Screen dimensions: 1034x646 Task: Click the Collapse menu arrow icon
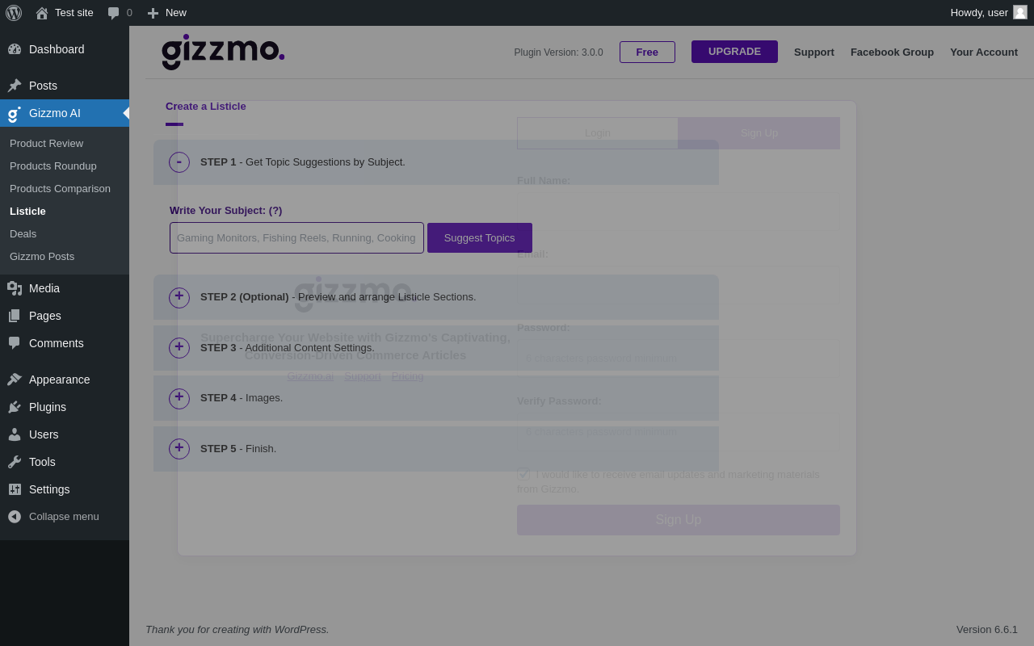pos(15,516)
